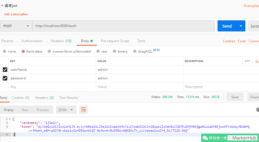The height and width of the screenshot is (142, 259).
Task: Click the empty Value input cell
Action: 140,87
